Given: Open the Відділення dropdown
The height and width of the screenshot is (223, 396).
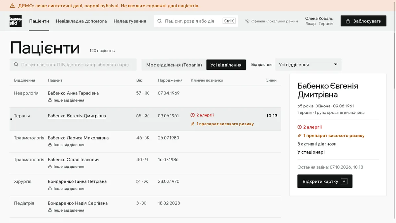Looking at the screenshot, I should tap(308, 65).
